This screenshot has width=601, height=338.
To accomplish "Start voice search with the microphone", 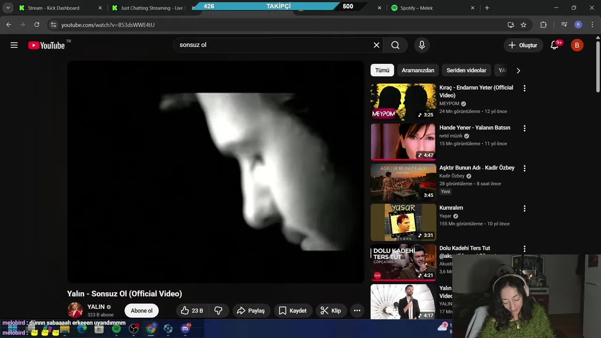I will pyautogui.click(x=422, y=45).
